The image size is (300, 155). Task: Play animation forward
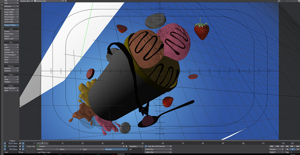[x=298, y=149]
